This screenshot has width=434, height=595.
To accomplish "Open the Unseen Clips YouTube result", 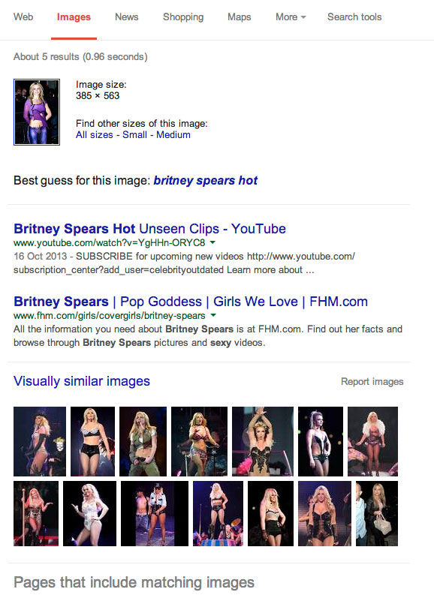I will pyautogui.click(x=149, y=229).
